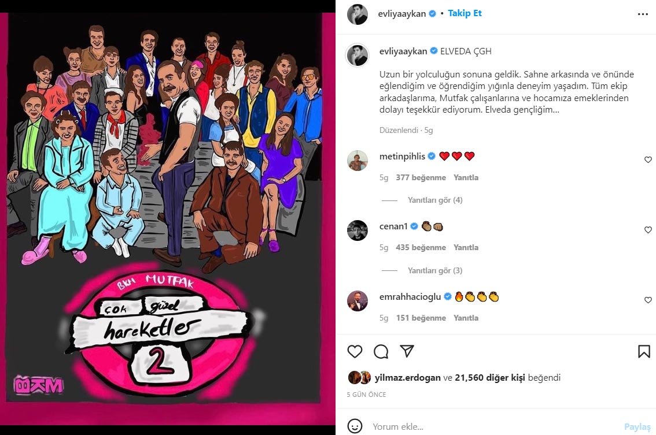View the 21,560 diğer kişi likers list
This screenshot has height=435, width=656.
[490, 378]
